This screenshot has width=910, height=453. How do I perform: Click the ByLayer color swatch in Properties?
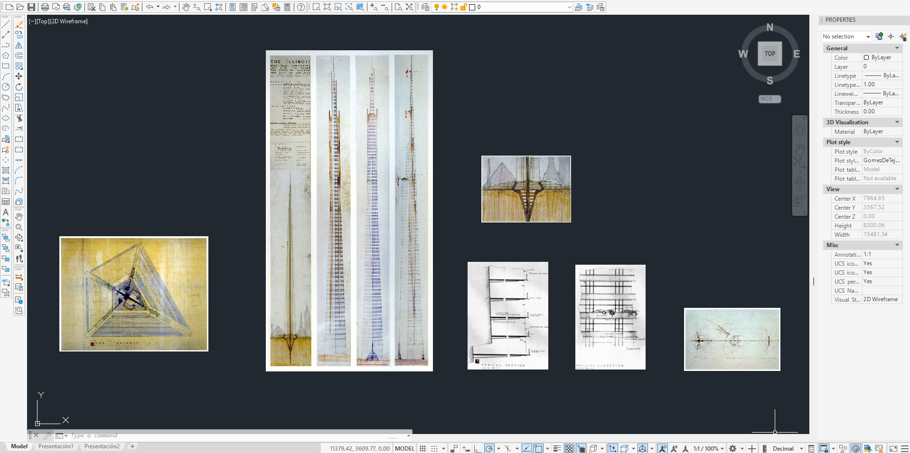[866, 57]
